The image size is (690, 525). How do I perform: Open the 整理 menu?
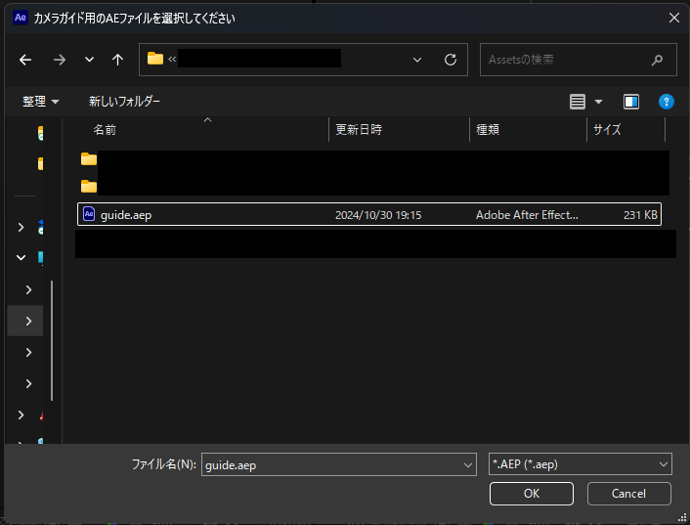point(40,102)
